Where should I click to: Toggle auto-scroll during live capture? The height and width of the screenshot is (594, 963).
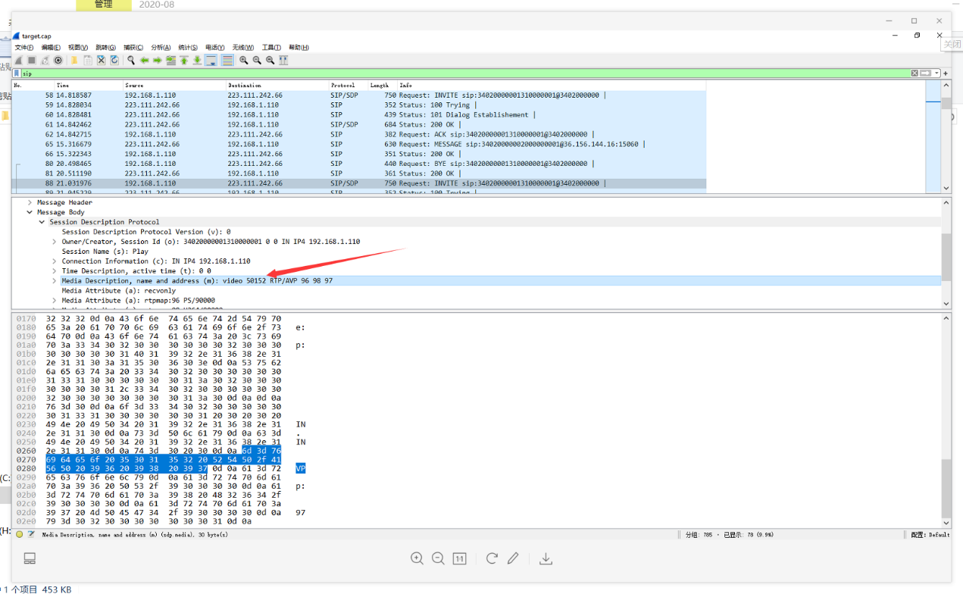211,60
